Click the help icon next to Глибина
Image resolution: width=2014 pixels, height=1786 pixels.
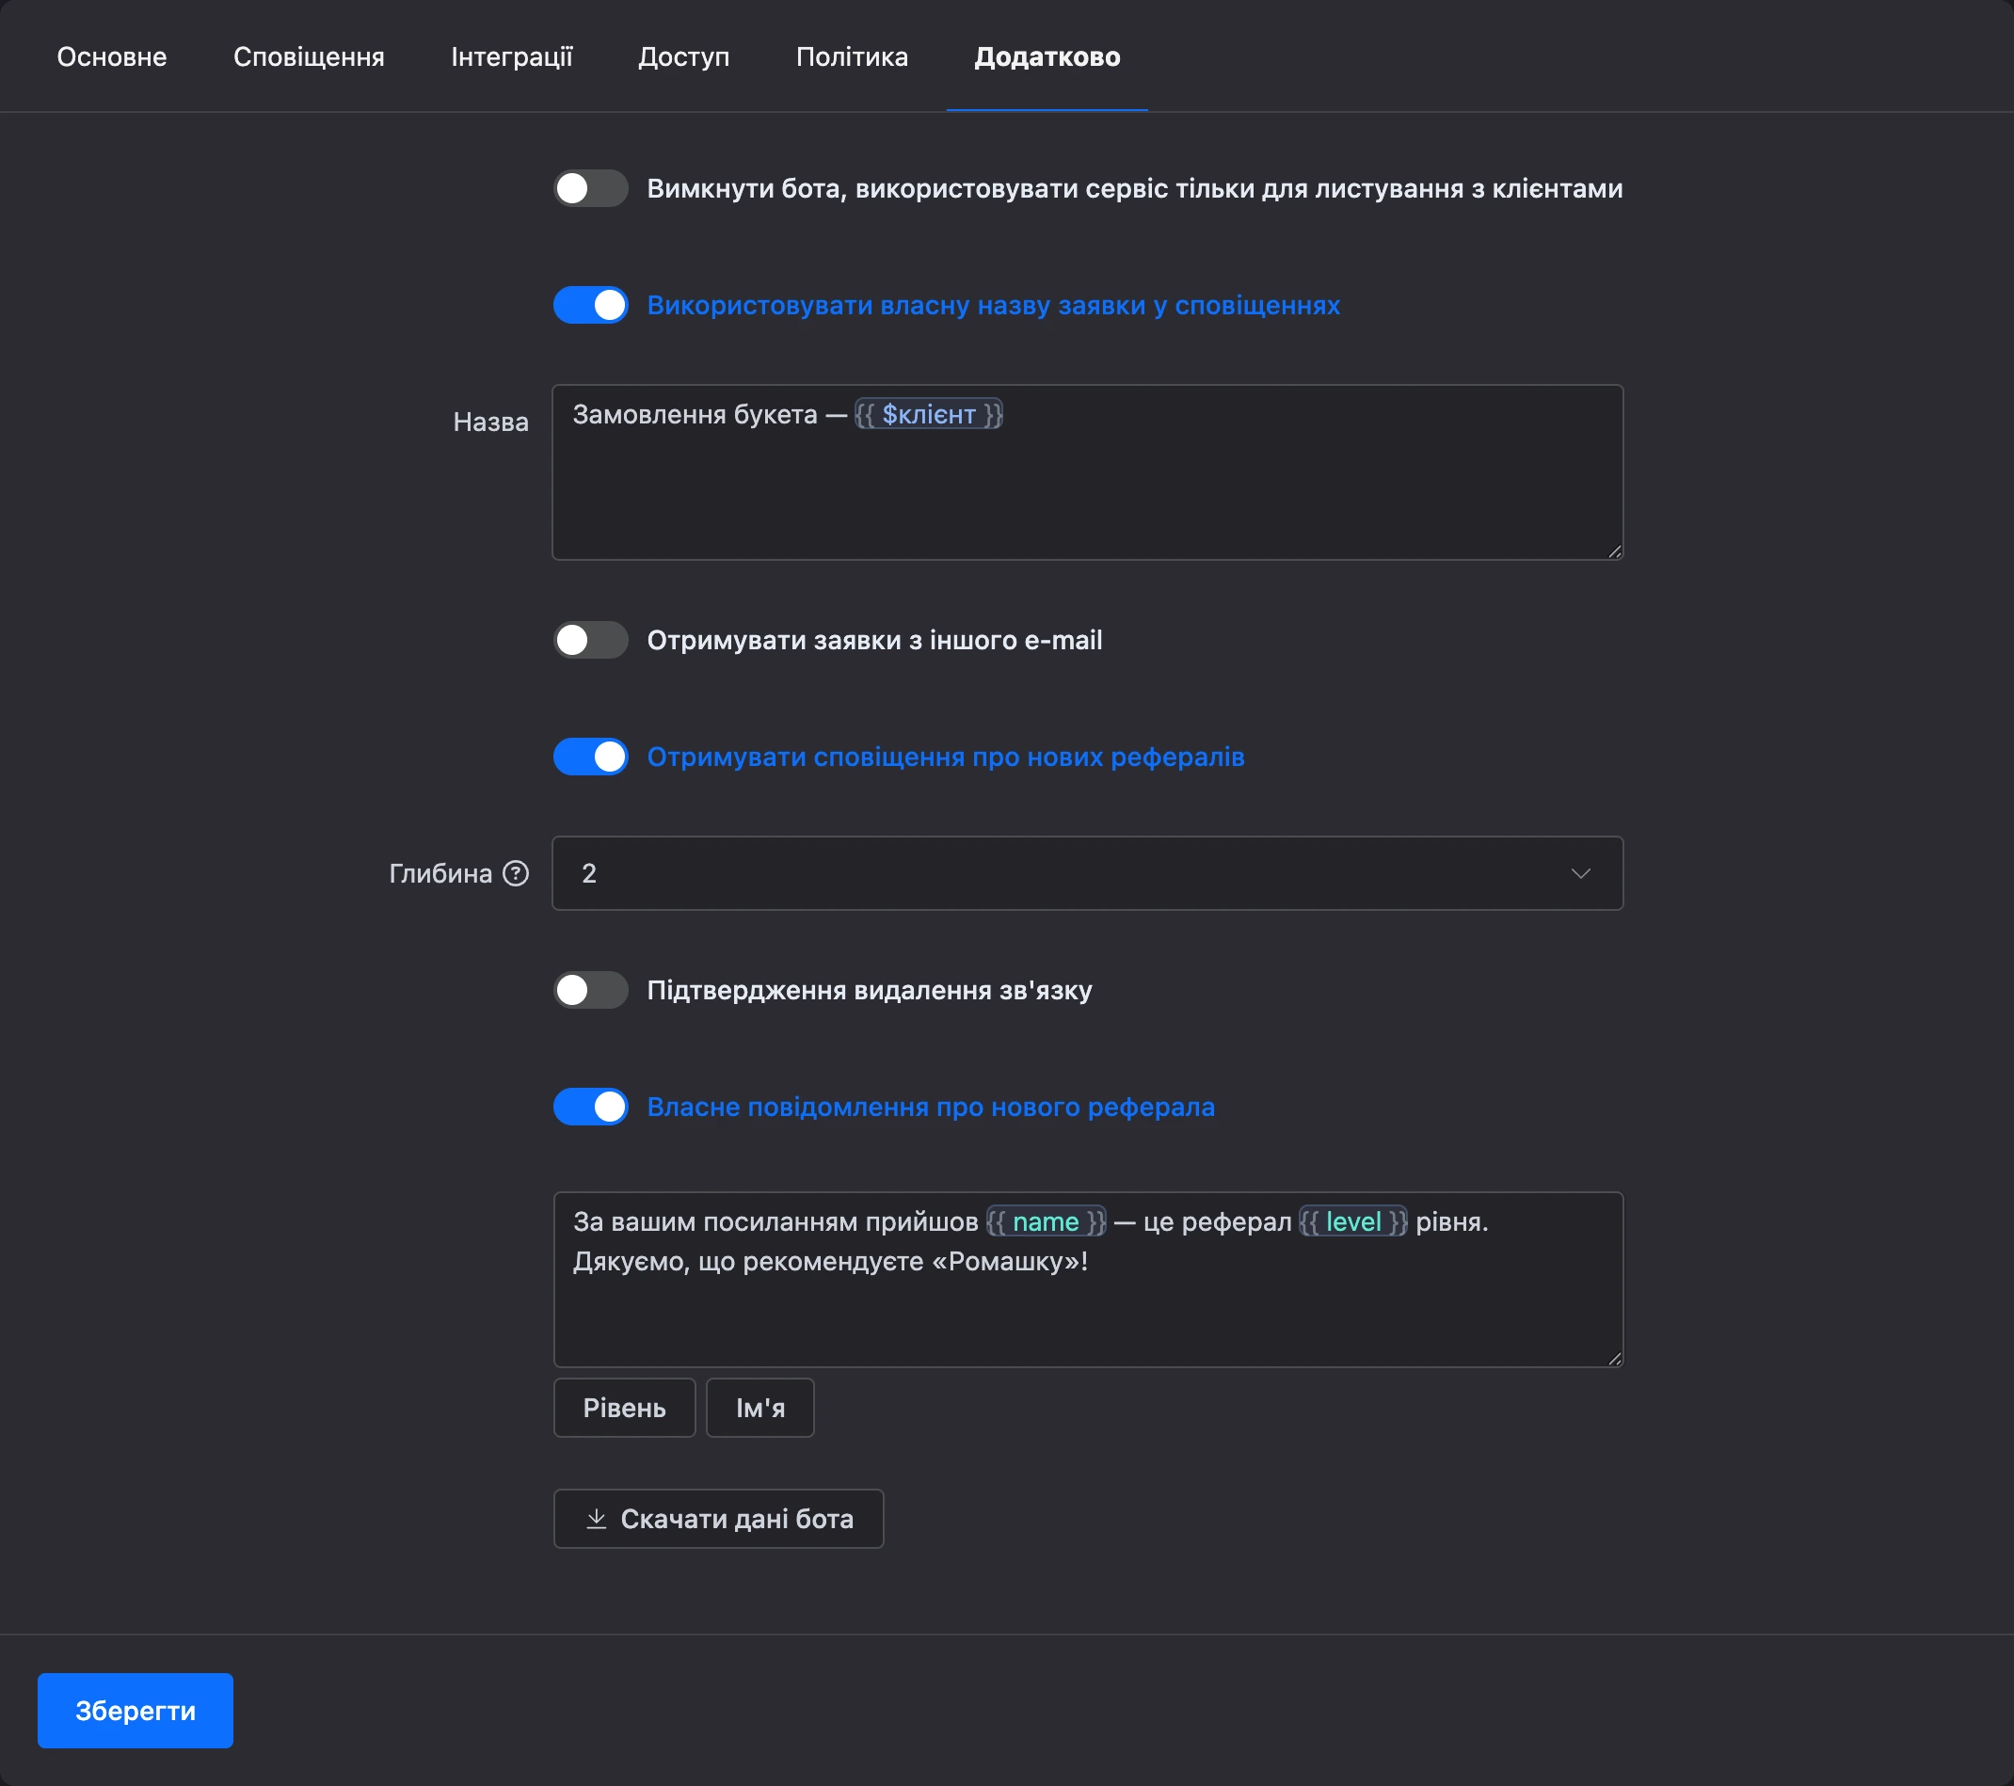tap(516, 874)
